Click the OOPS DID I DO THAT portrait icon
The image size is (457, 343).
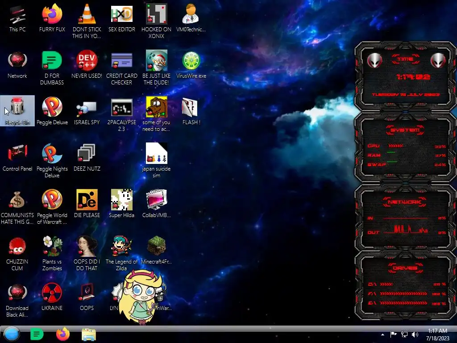(87, 253)
